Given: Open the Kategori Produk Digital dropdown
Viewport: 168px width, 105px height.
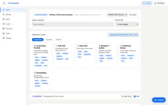Looking at the screenshot, I should 127,24.
